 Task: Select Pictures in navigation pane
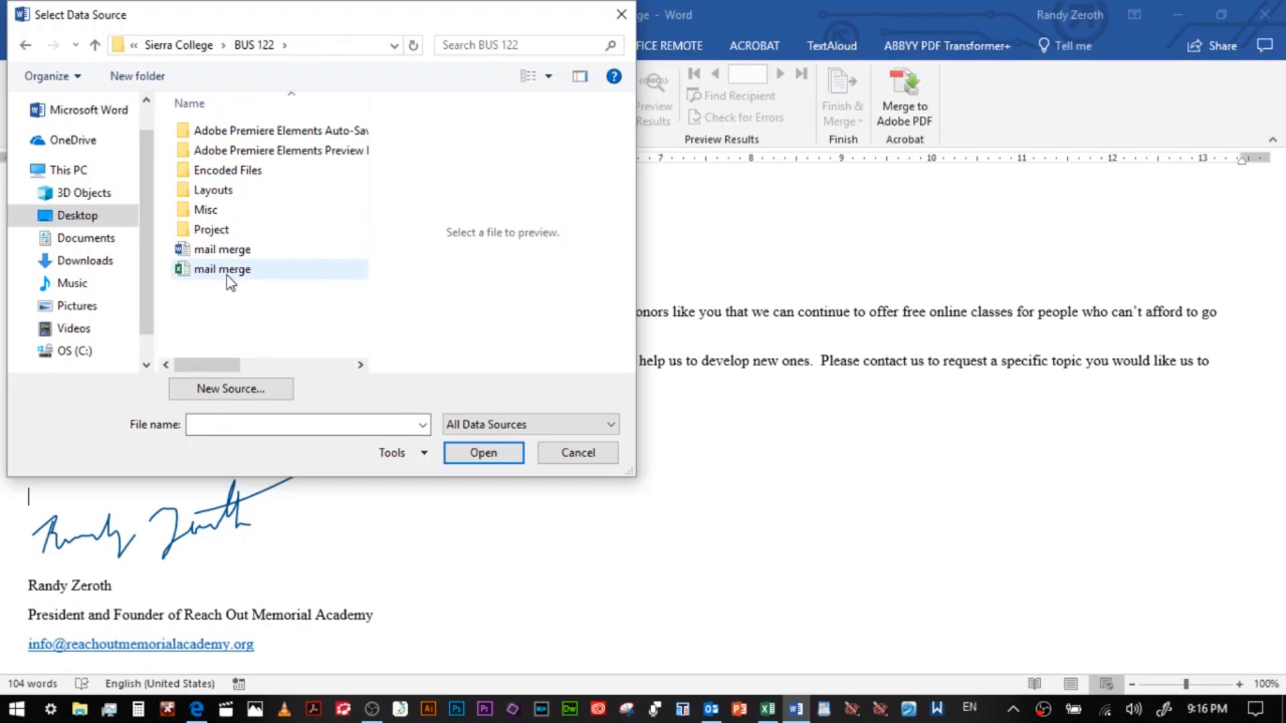tap(68, 306)
